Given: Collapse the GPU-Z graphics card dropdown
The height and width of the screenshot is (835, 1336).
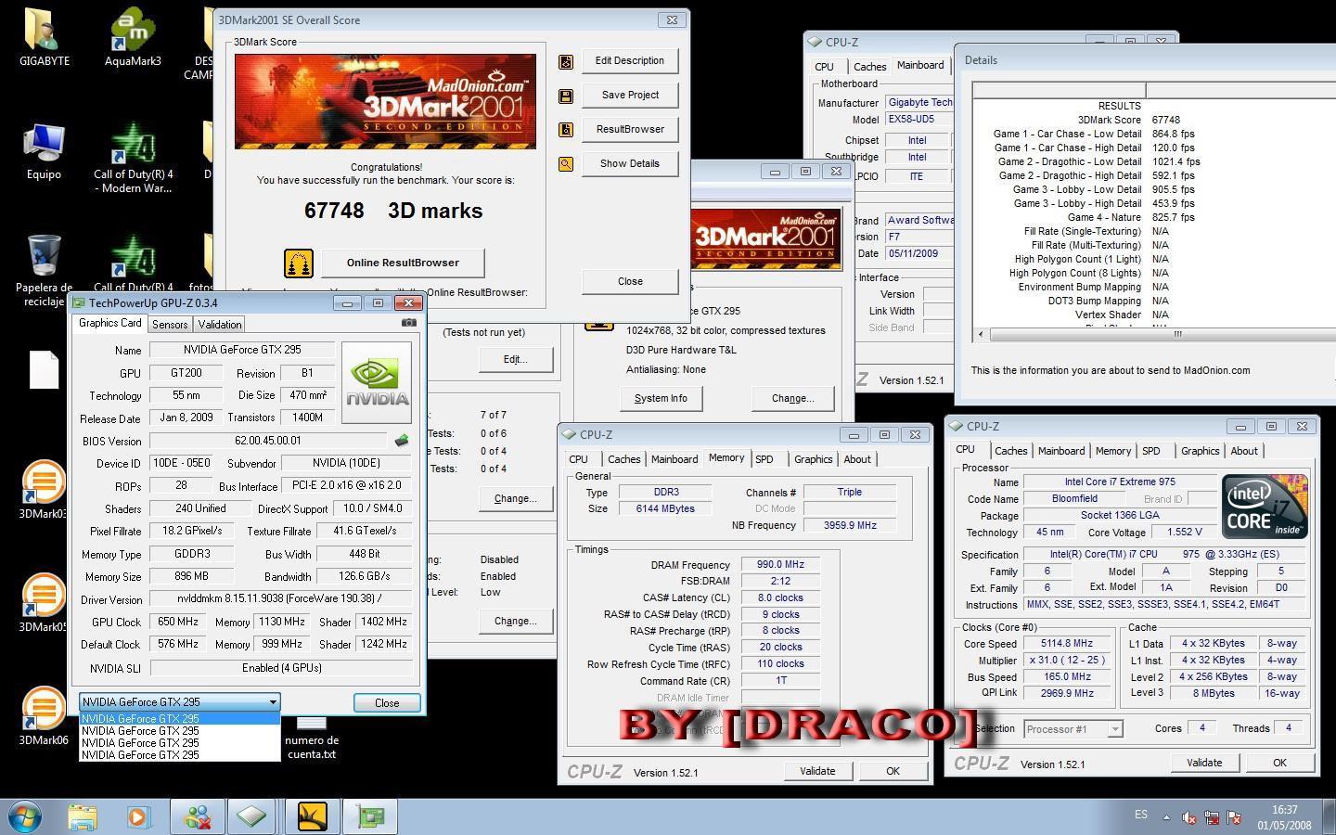Looking at the screenshot, I should click(x=273, y=702).
